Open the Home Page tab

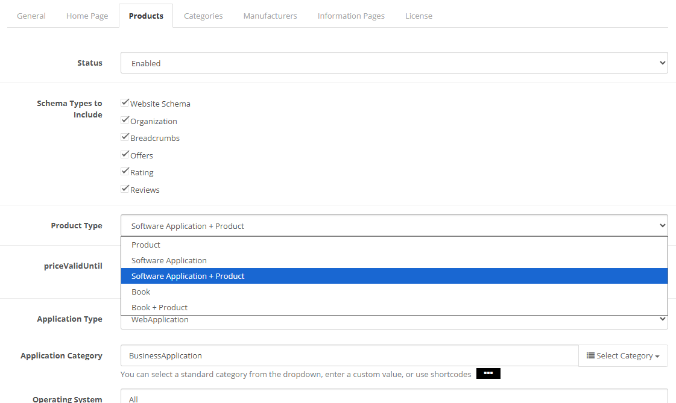pyautogui.click(x=87, y=16)
